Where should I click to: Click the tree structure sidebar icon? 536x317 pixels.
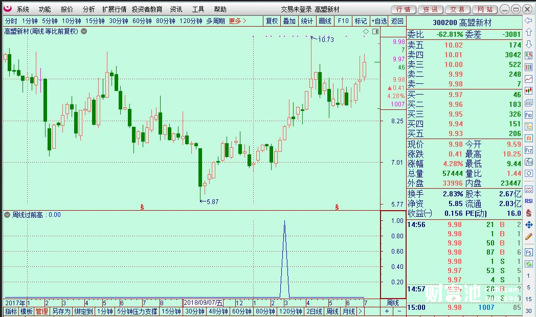[x=529, y=126]
